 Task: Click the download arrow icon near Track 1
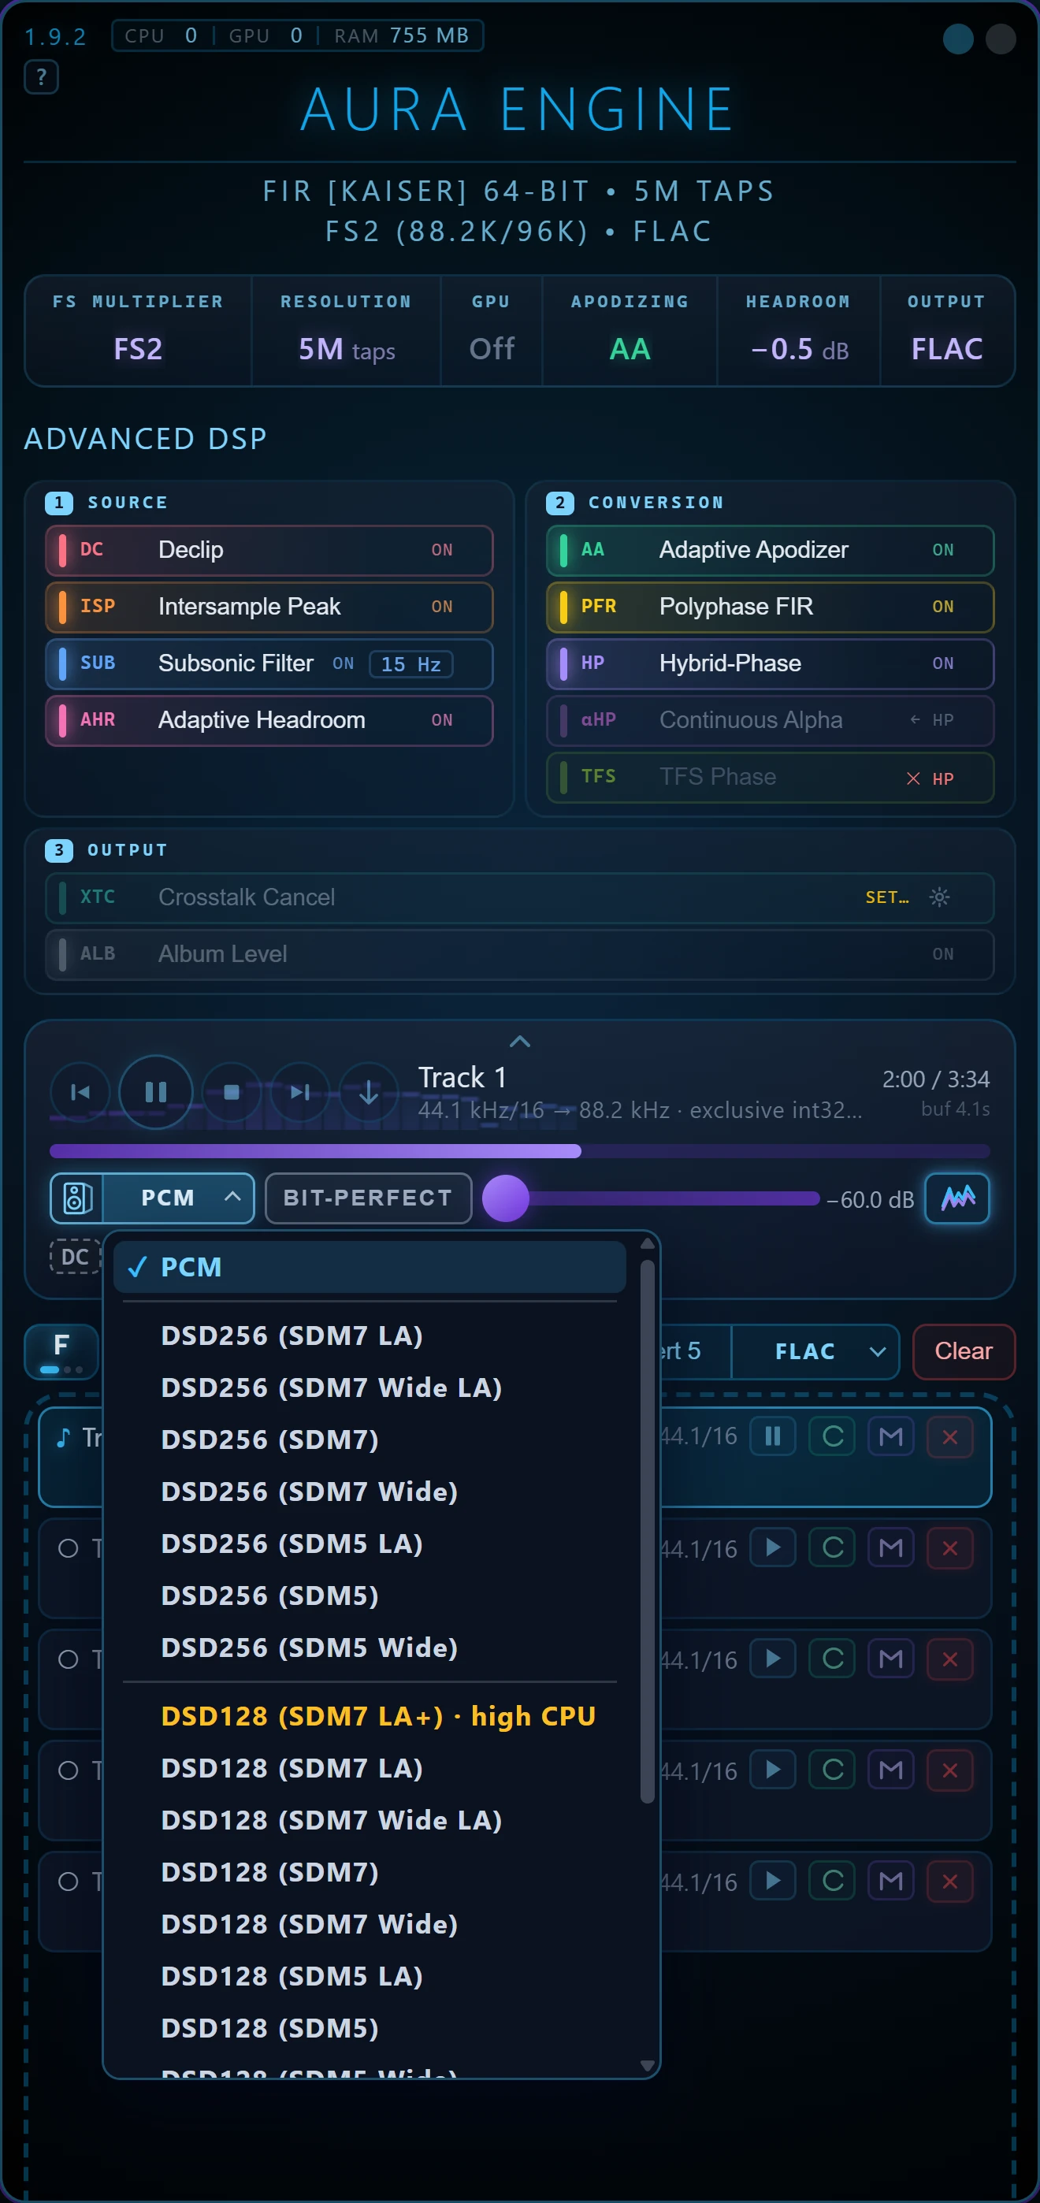(x=369, y=1092)
